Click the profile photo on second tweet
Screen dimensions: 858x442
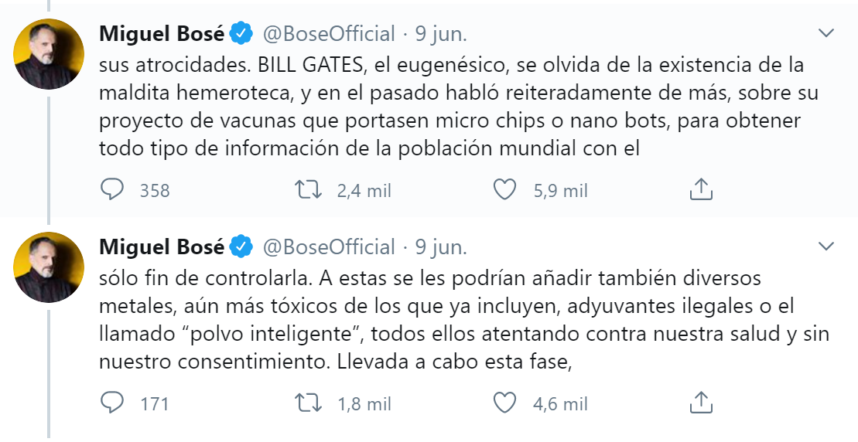(x=49, y=267)
